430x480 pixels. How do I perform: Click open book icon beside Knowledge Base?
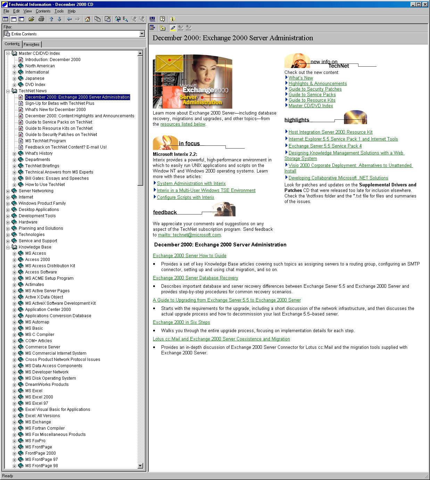[x=14, y=247]
